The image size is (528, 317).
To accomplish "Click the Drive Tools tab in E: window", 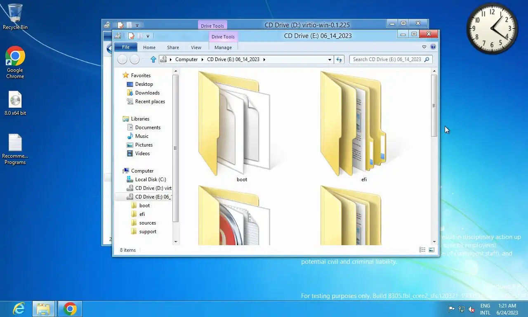I will 223,37.
